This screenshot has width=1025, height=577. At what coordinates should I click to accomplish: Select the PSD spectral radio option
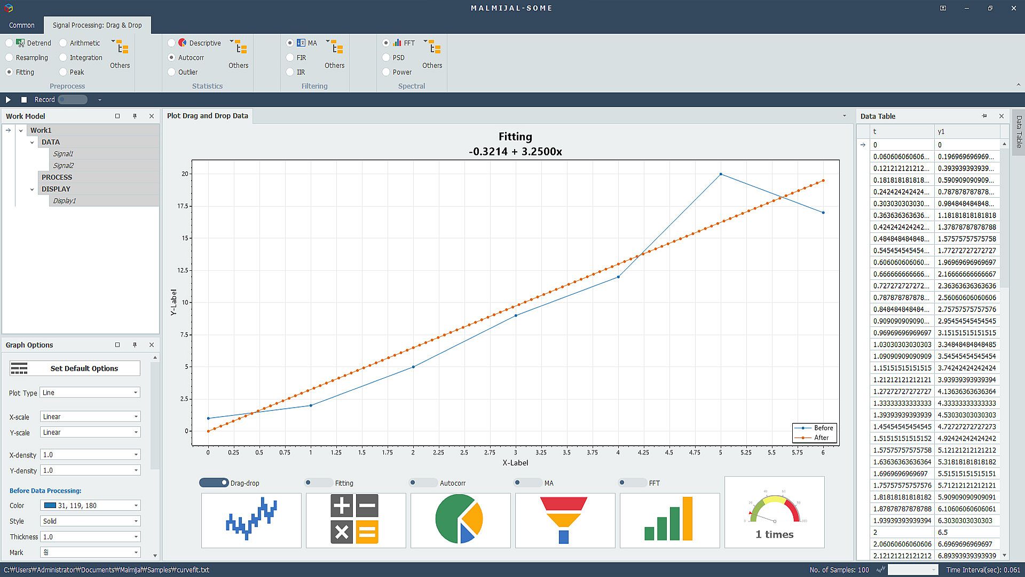click(x=387, y=57)
